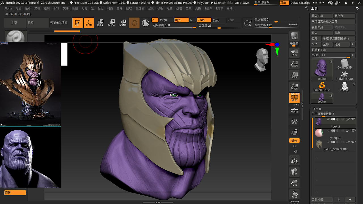Adjust the Z 强度 intensity slider

[219, 26]
